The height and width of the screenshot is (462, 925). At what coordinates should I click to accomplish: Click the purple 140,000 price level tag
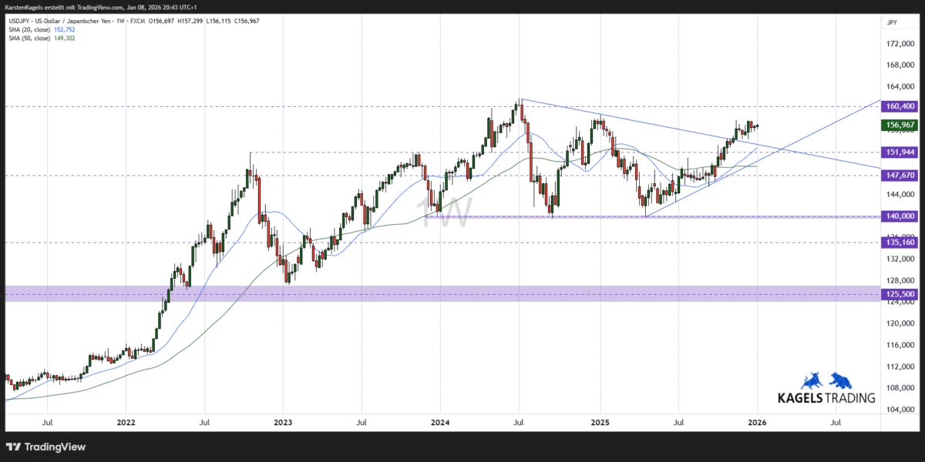click(898, 216)
